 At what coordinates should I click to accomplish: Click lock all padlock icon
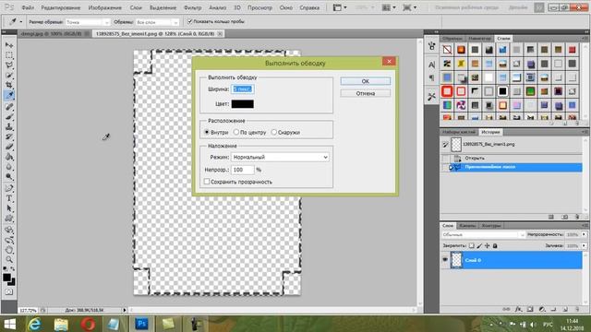(495, 246)
